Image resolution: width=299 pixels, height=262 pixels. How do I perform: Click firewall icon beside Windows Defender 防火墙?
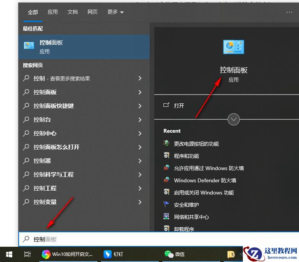tap(166, 180)
